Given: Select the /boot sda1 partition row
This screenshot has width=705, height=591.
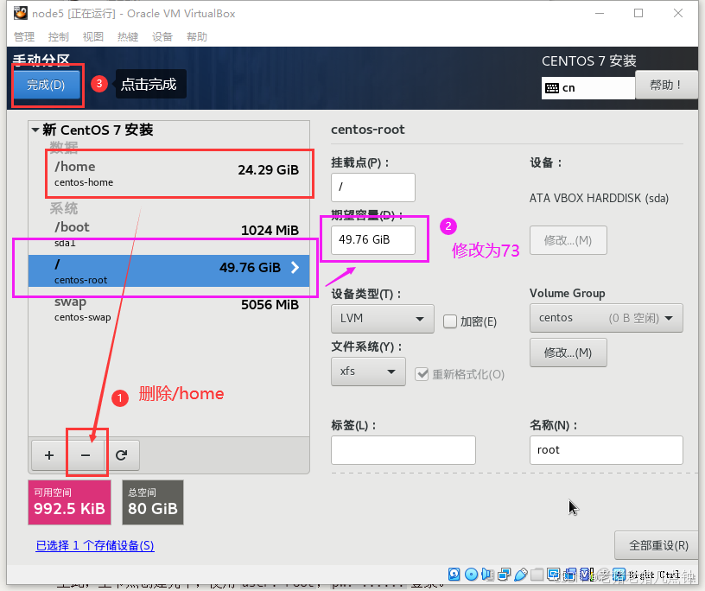Looking at the screenshot, I should [169, 234].
